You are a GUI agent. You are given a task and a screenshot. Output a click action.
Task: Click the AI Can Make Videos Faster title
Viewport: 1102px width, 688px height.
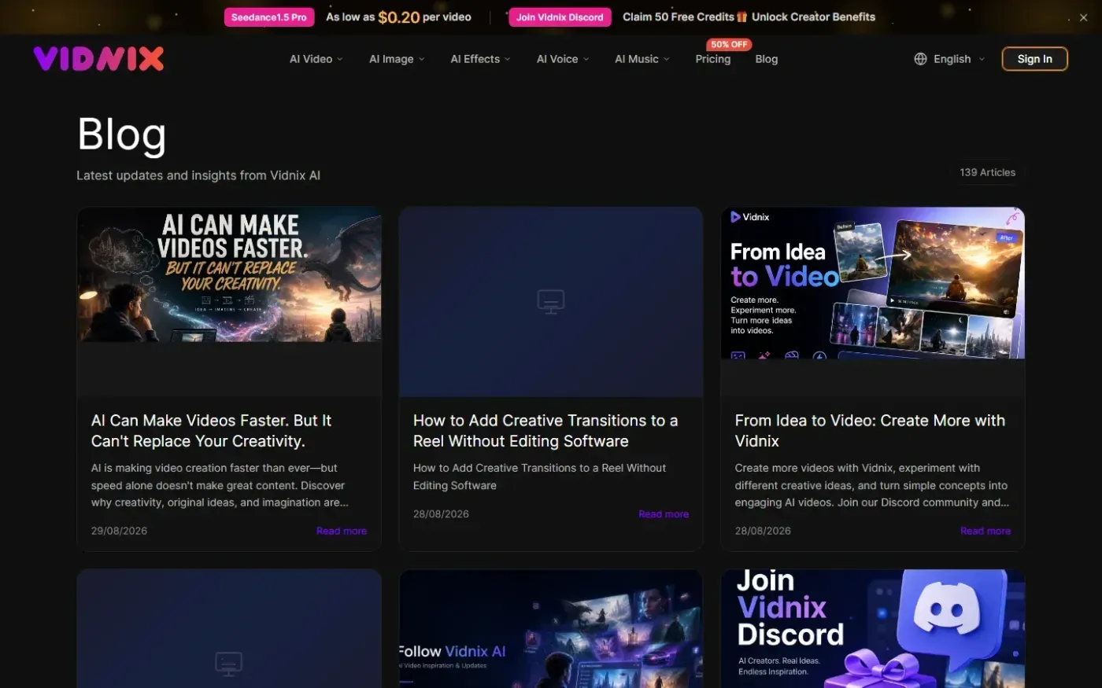click(211, 431)
